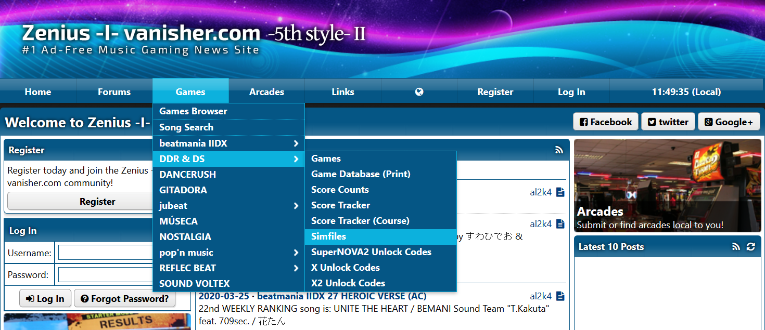This screenshot has height=330, width=765.
Task: Select Game Database (Print) submenu item
Action: (380, 174)
